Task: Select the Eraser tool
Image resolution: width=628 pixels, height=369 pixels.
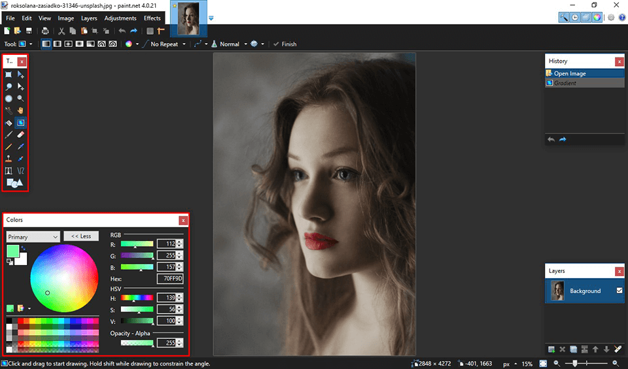Action: 21,134
